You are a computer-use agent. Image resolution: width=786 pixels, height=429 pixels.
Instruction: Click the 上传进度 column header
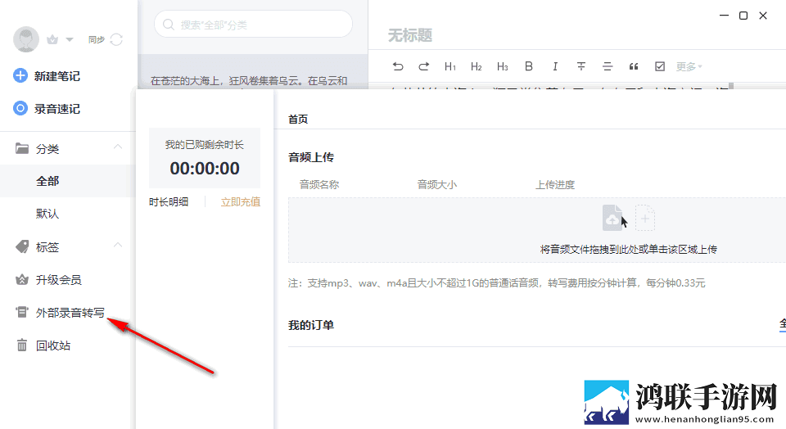click(555, 184)
